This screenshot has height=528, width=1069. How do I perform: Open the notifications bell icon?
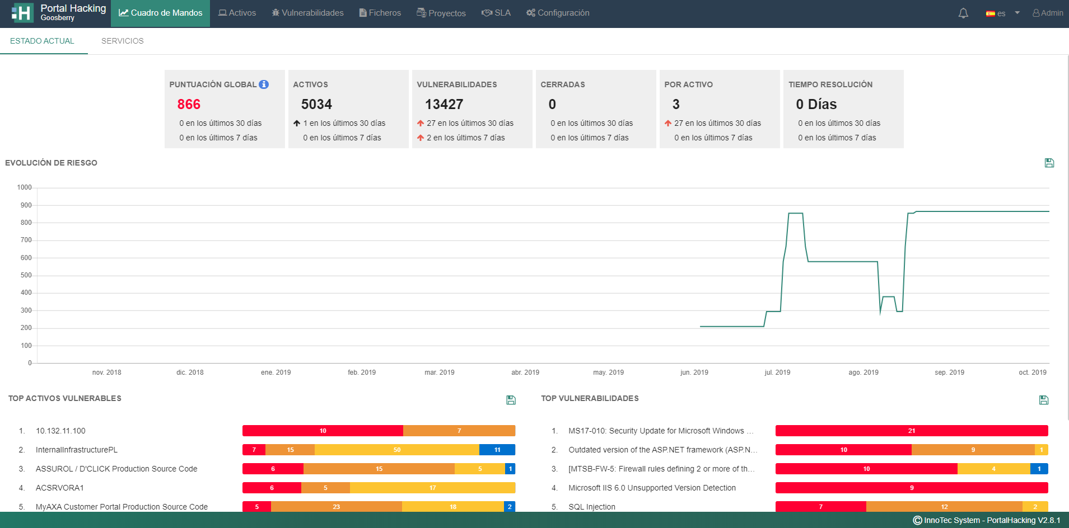tap(963, 13)
